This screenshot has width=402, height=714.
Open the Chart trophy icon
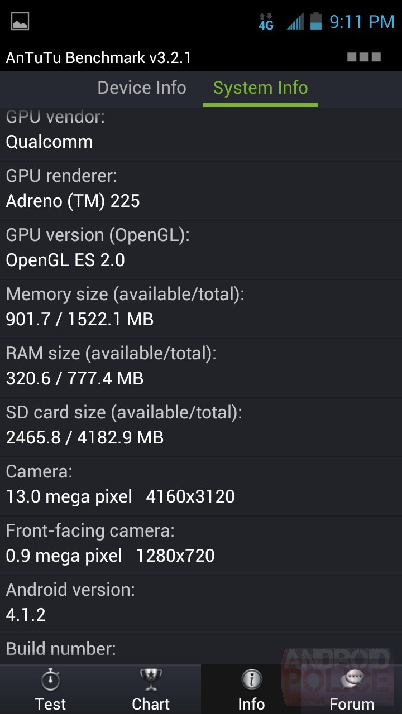[151, 679]
